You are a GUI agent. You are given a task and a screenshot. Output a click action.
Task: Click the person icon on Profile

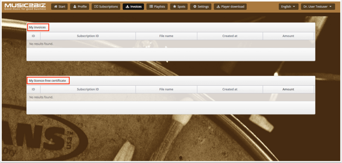coord(75,7)
